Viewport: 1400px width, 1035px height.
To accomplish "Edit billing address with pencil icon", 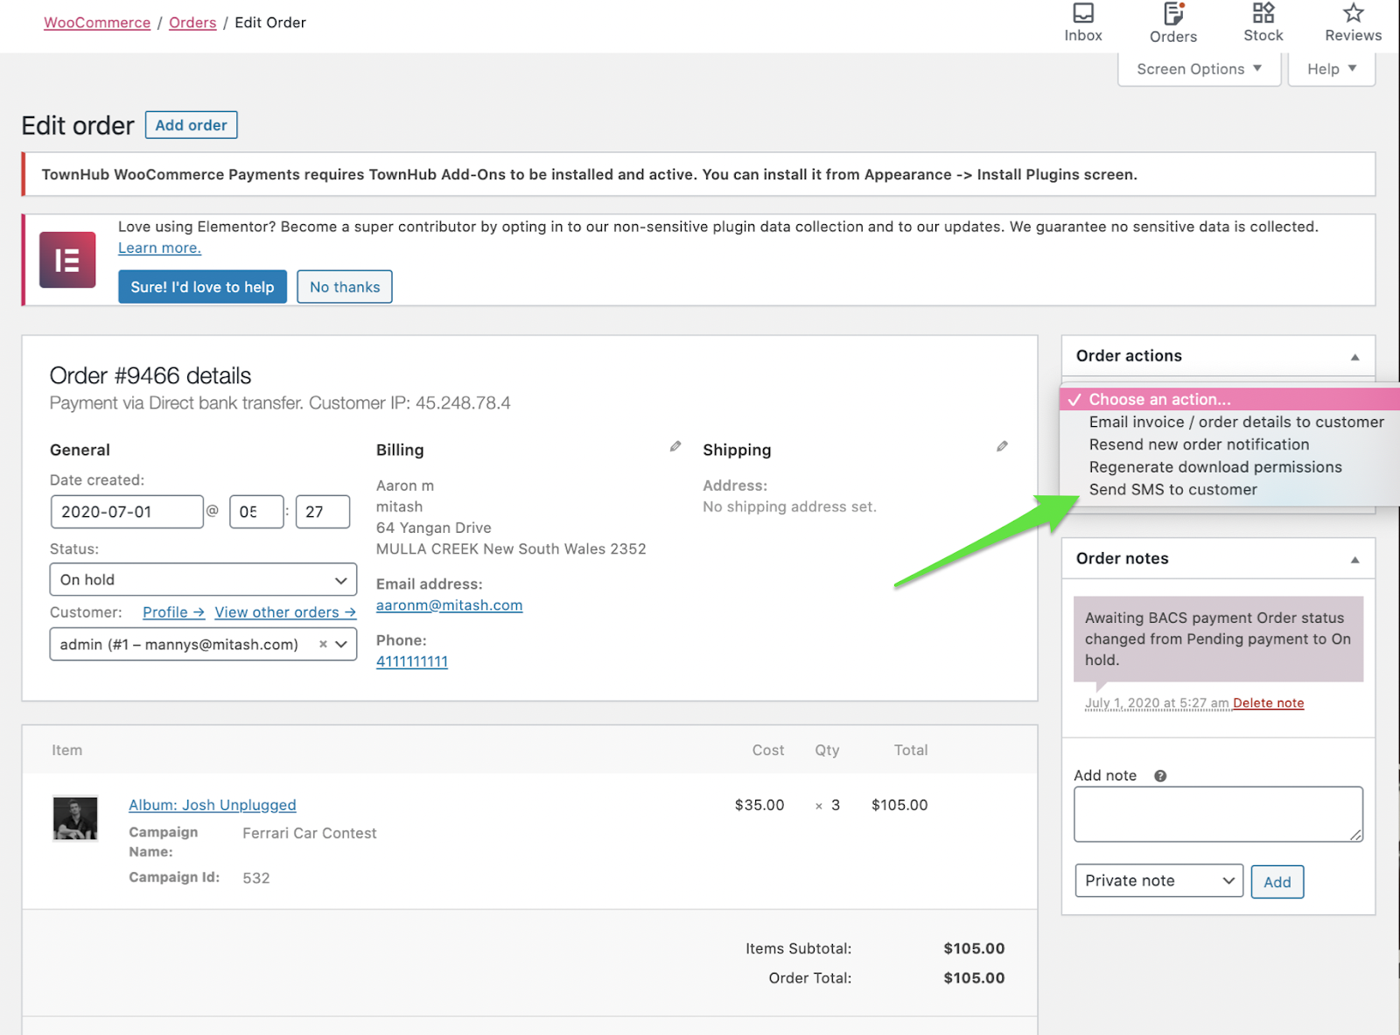I will 675,446.
